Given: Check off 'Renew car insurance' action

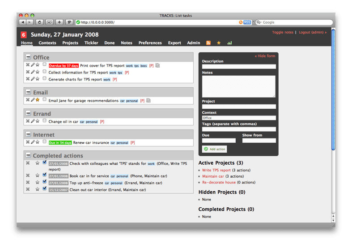Looking at the screenshot, I should [x=45, y=142].
